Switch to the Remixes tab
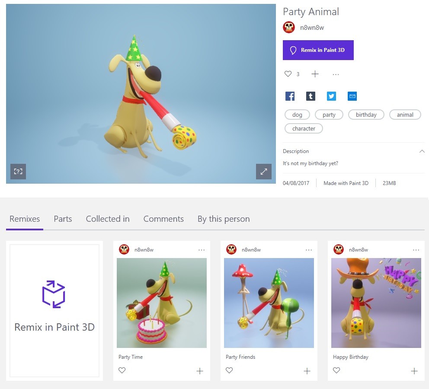 tap(25, 219)
